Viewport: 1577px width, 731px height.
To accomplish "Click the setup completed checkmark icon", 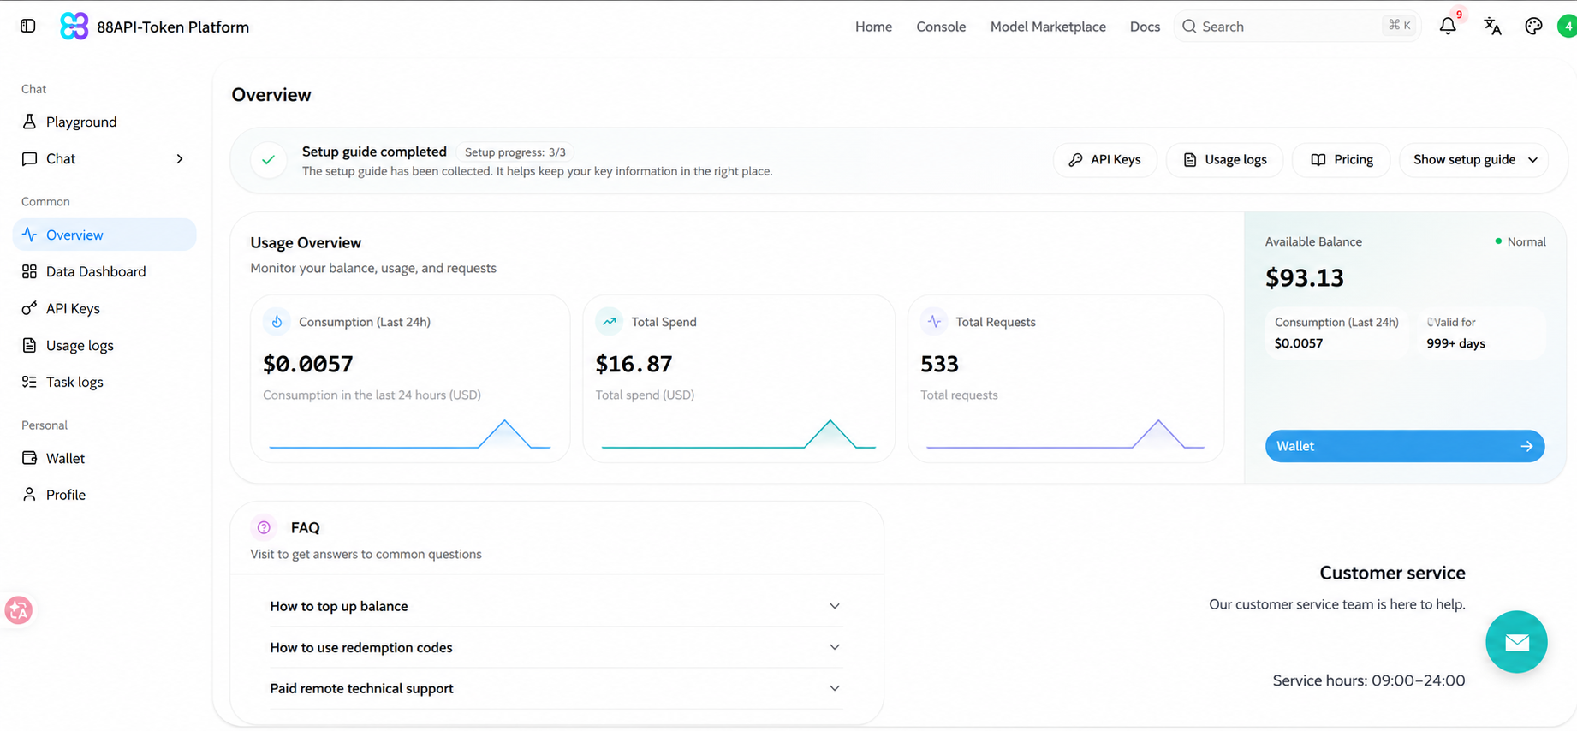I will [269, 160].
